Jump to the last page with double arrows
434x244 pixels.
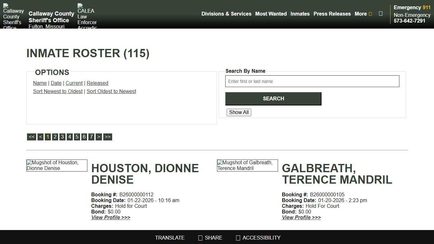pos(108,137)
